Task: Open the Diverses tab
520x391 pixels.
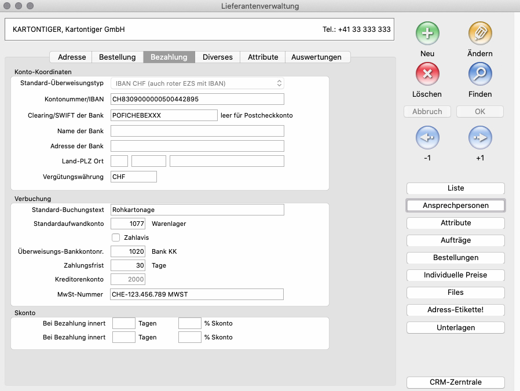Action: [x=217, y=57]
